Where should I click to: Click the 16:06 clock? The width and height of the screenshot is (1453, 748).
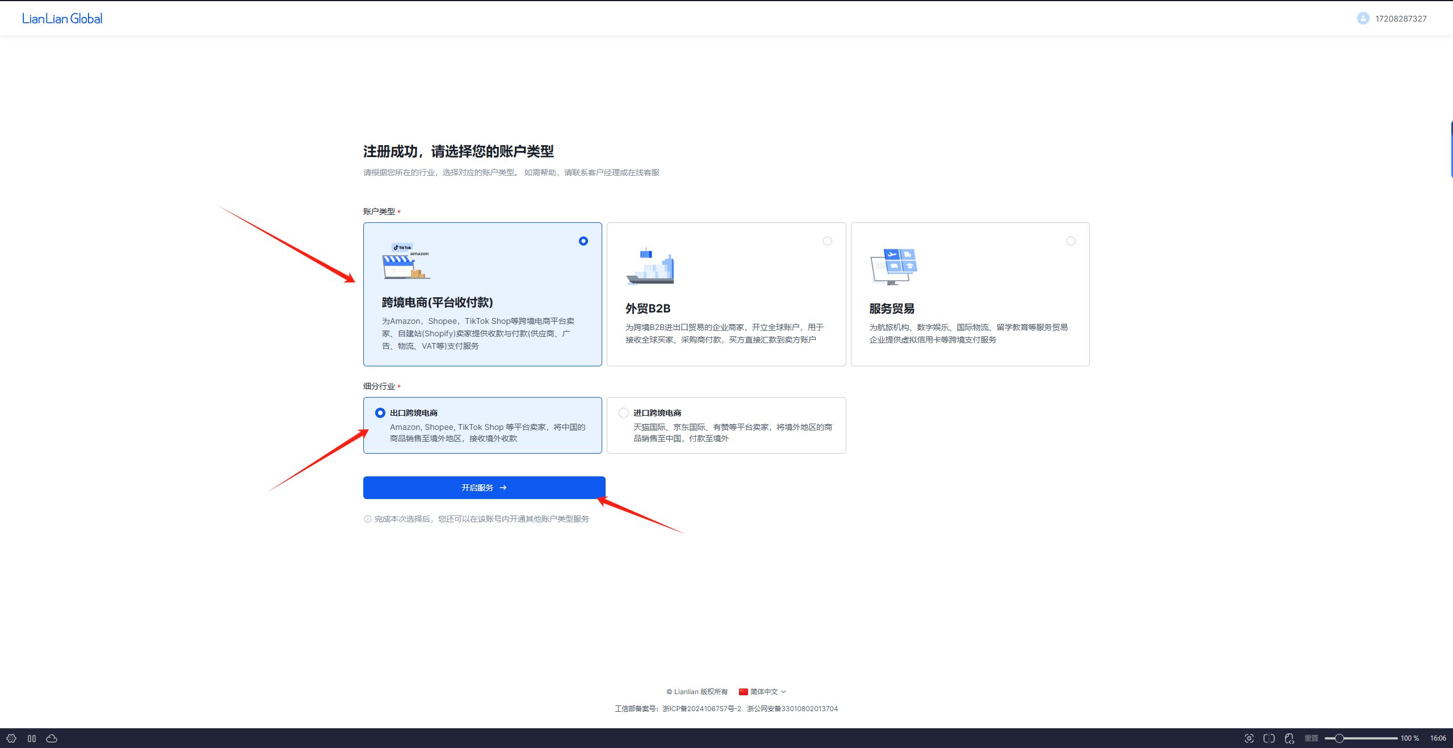tap(1438, 738)
